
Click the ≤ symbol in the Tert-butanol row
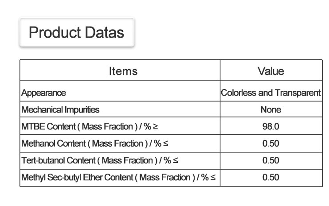[175, 160]
